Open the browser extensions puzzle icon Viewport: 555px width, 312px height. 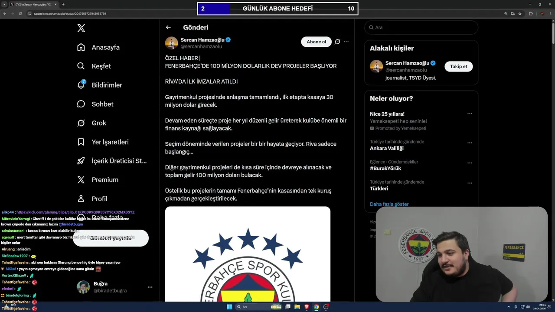pyautogui.click(x=531, y=13)
